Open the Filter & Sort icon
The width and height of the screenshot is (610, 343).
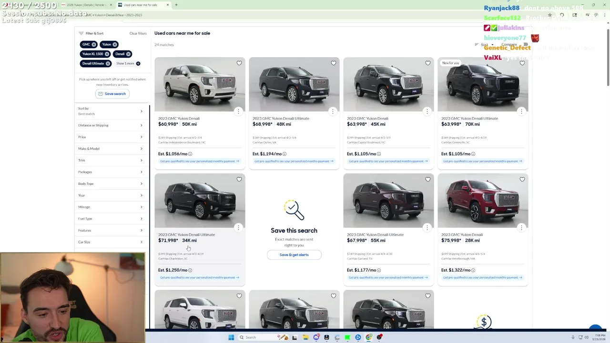click(x=81, y=33)
